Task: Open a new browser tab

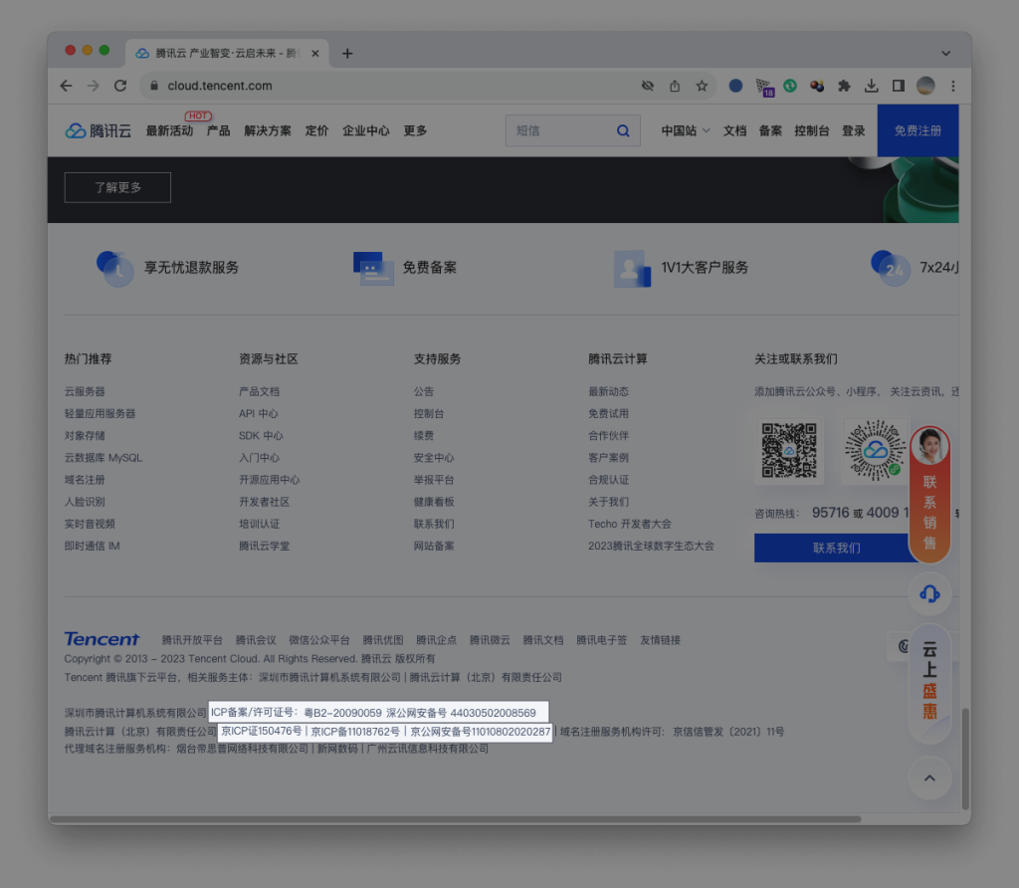Action: coord(347,54)
